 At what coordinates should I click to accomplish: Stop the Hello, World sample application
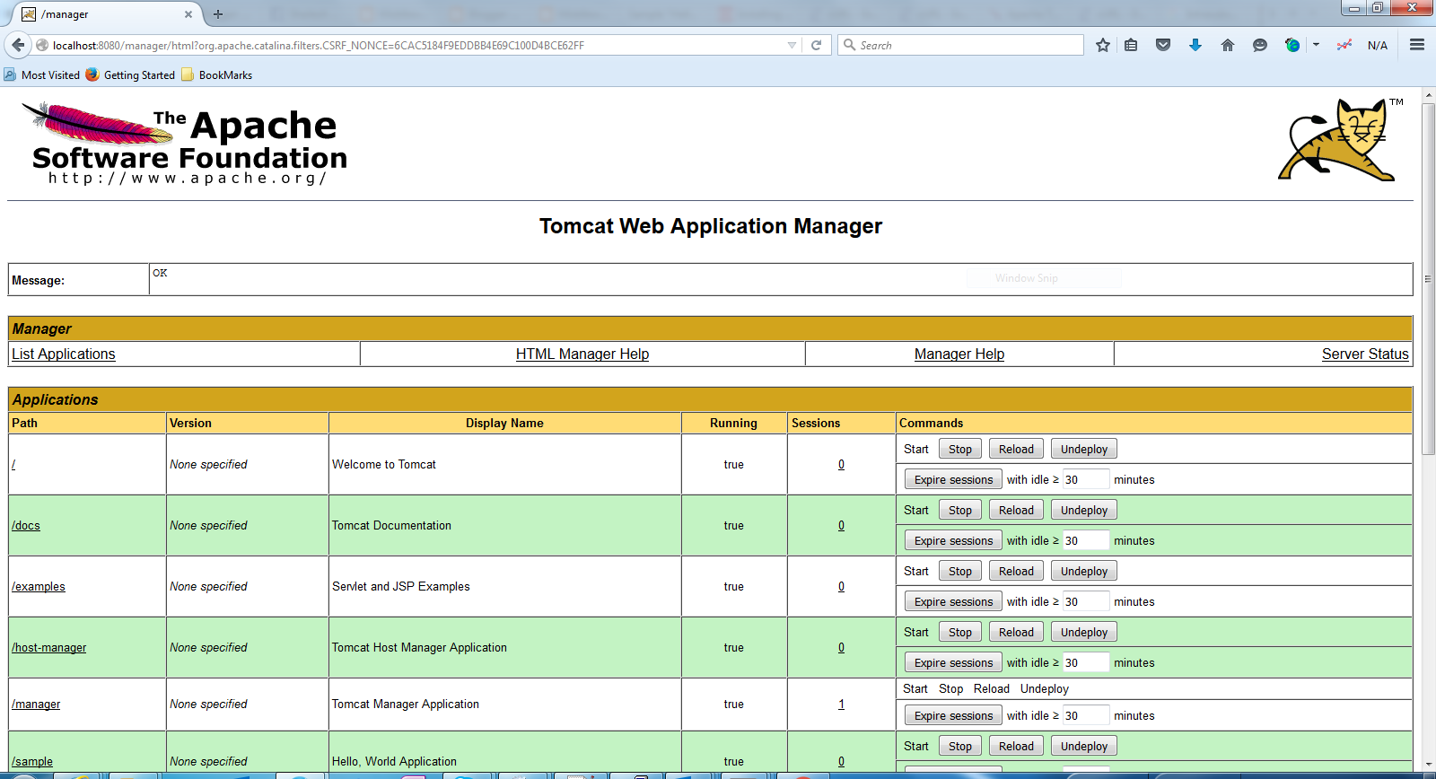coord(960,746)
